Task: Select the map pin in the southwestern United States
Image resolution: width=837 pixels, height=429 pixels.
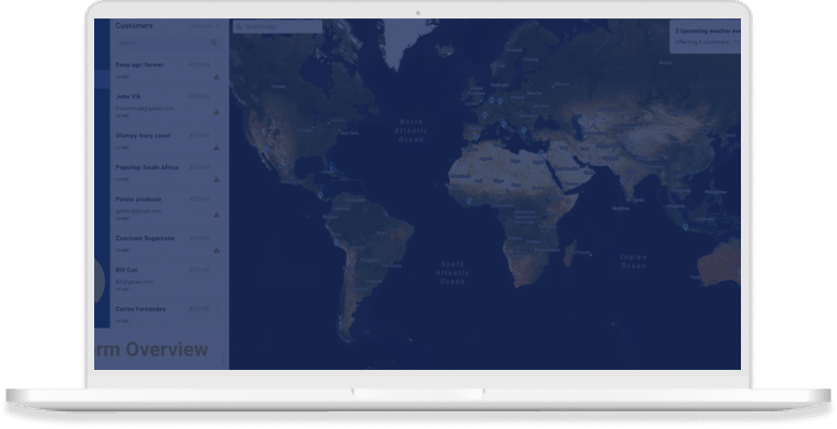Action: pyautogui.click(x=266, y=149)
